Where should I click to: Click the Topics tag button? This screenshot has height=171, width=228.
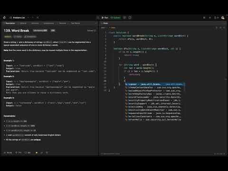18,37
